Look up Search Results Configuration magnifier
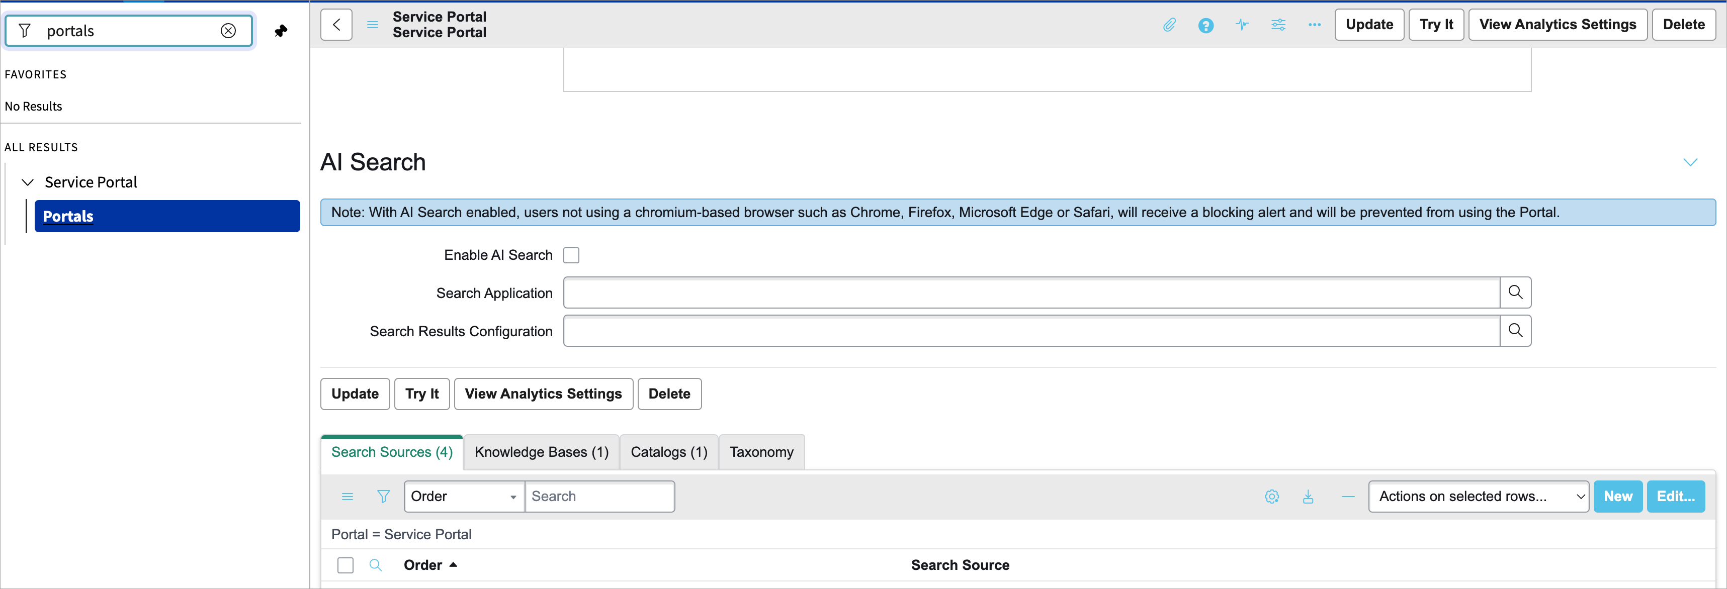The height and width of the screenshot is (589, 1727). [x=1515, y=331]
